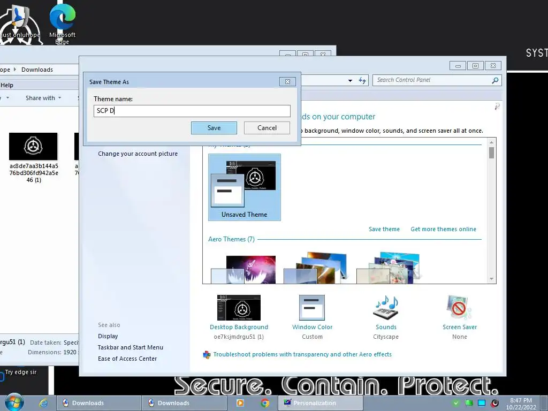Click the Theme name text field
The height and width of the screenshot is (411, 548).
pyautogui.click(x=192, y=111)
